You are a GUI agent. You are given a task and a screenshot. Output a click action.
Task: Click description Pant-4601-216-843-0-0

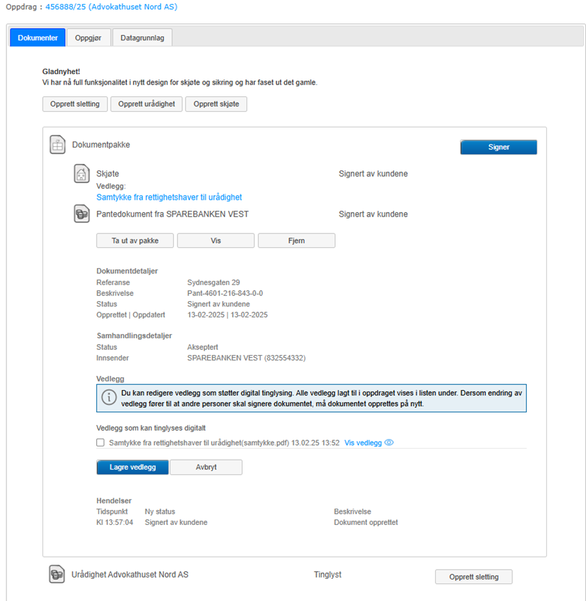[225, 293]
